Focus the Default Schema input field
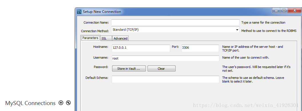302x111 pixels. point(166,79)
